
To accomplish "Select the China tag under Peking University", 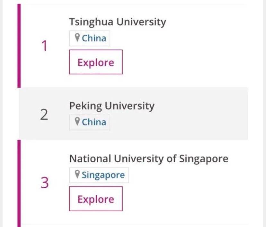I will coord(90,122).
